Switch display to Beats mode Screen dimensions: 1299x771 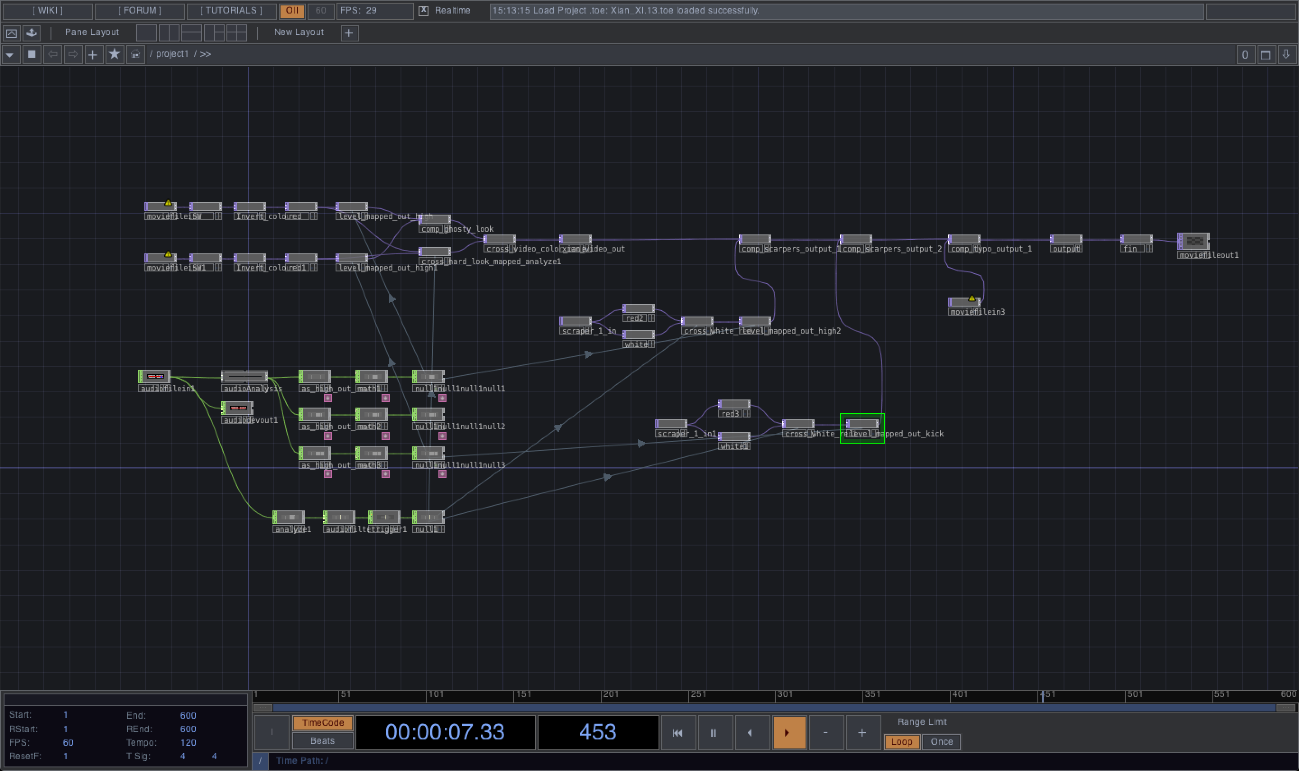pos(322,741)
